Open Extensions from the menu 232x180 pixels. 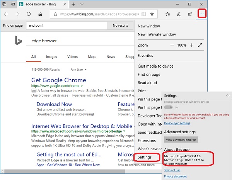(x=147, y=141)
